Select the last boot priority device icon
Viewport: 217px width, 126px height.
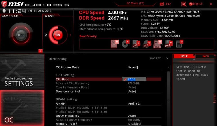pos(179,44)
